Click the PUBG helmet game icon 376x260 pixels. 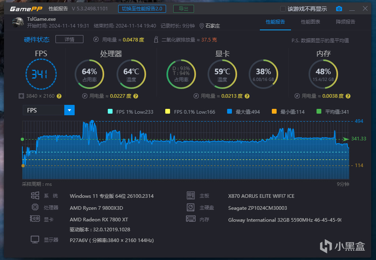[18, 22]
